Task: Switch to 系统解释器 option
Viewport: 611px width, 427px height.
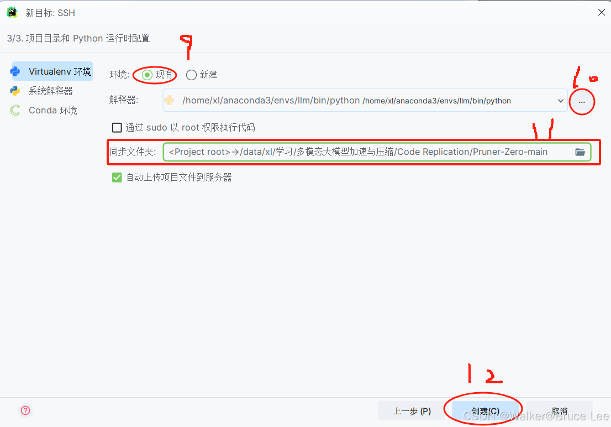Action: (x=51, y=91)
